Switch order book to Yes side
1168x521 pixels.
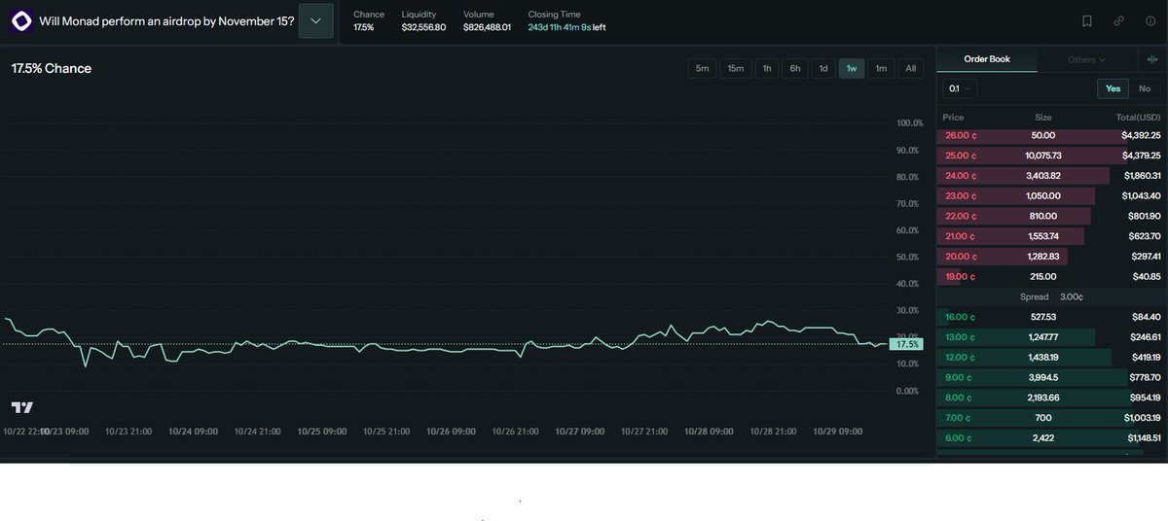coord(1113,88)
